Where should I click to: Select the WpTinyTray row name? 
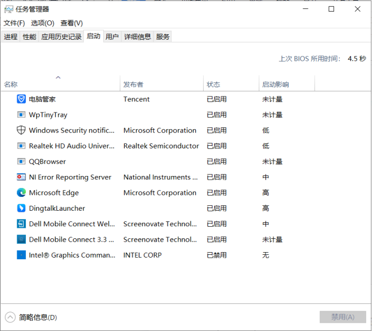[x=48, y=115]
